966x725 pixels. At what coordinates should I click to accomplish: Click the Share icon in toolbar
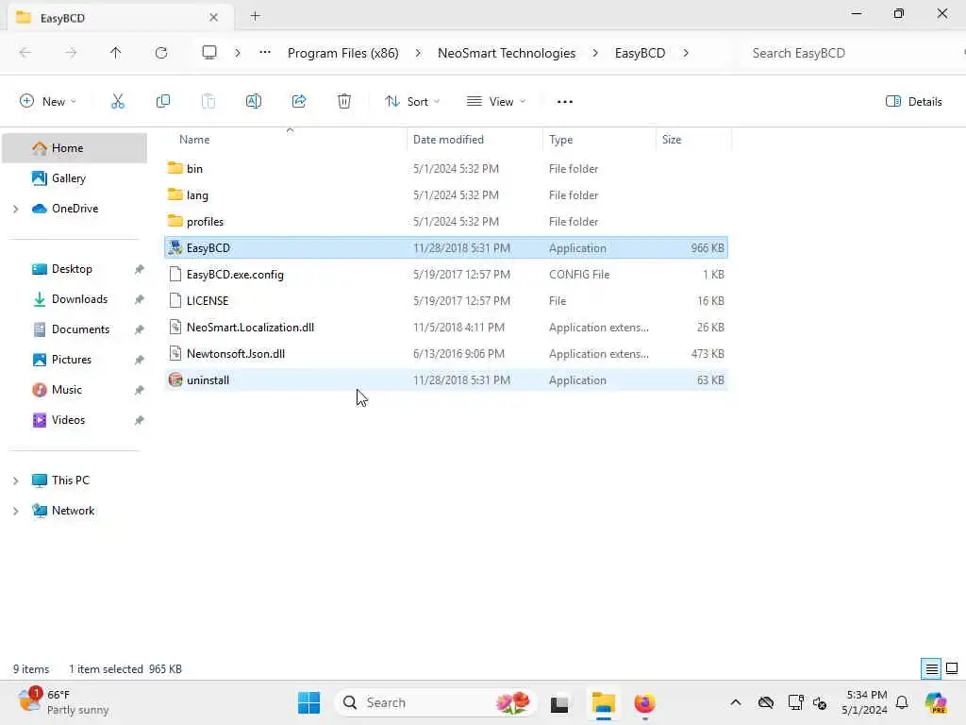pyautogui.click(x=299, y=102)
